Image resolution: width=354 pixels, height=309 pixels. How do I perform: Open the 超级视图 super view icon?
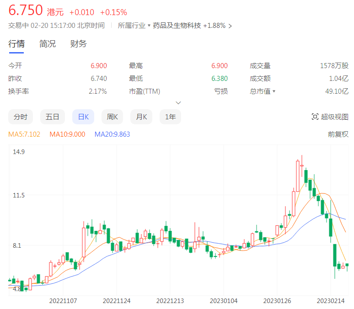point(315,117)
